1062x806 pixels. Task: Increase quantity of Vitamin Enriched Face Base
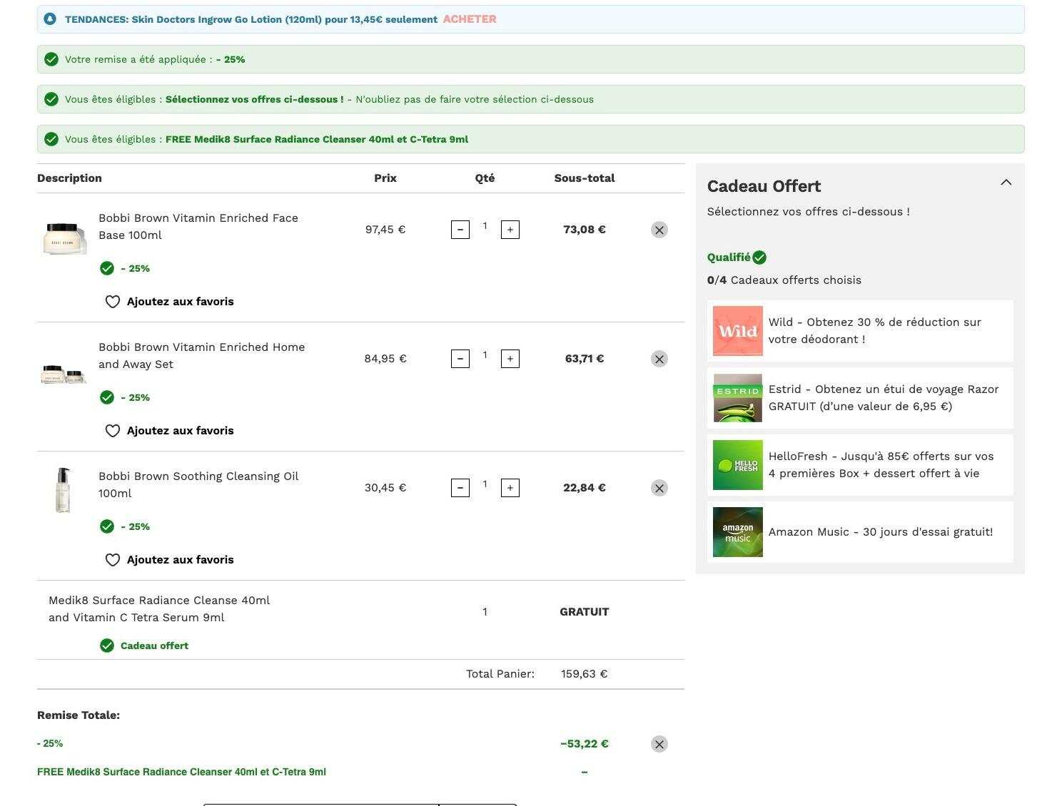pos(510,230)
